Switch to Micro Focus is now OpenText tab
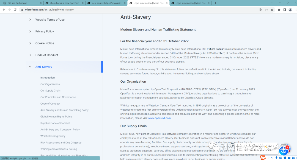This screenshot has width=297, height=160. [x=64, y=3]
